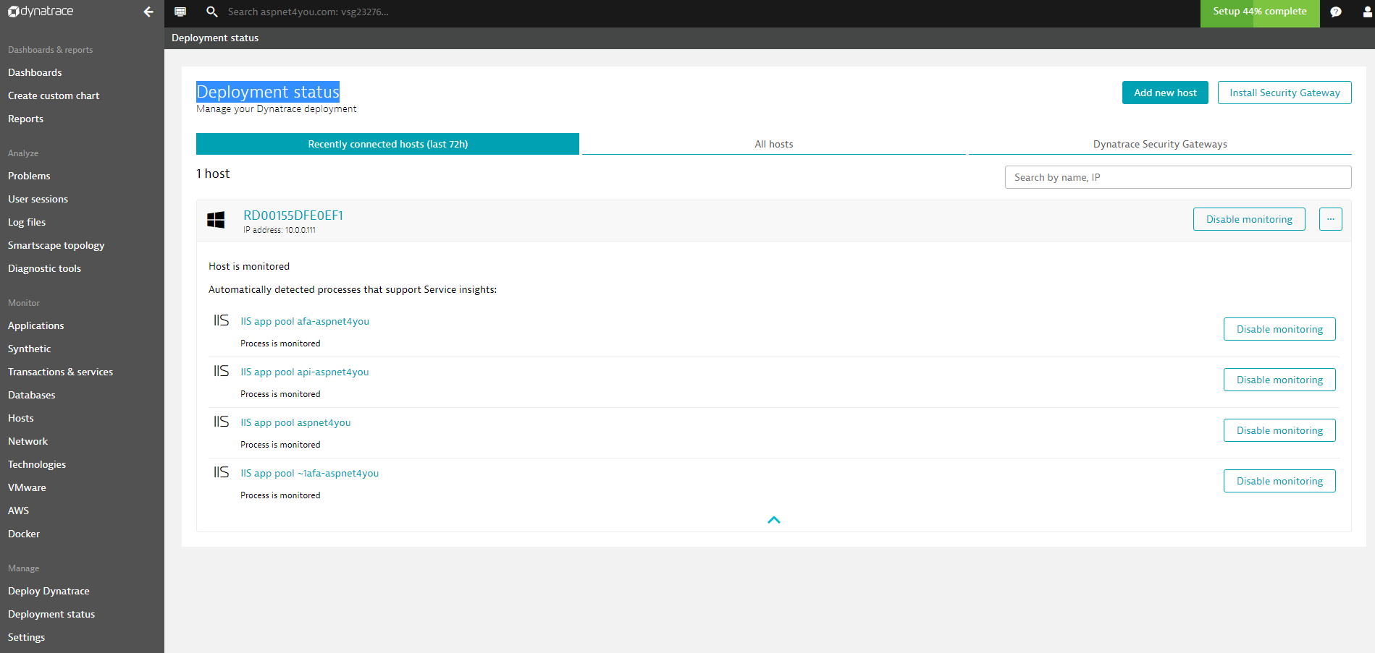Open the IIS app pool aspnet4you link
1375x653 pixels.
point(295,422)
